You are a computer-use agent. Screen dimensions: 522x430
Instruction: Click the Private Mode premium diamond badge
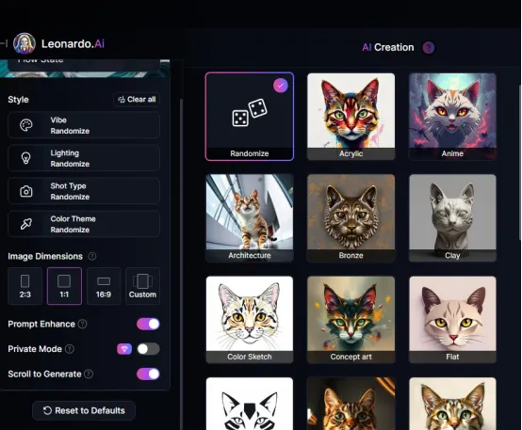124,349
